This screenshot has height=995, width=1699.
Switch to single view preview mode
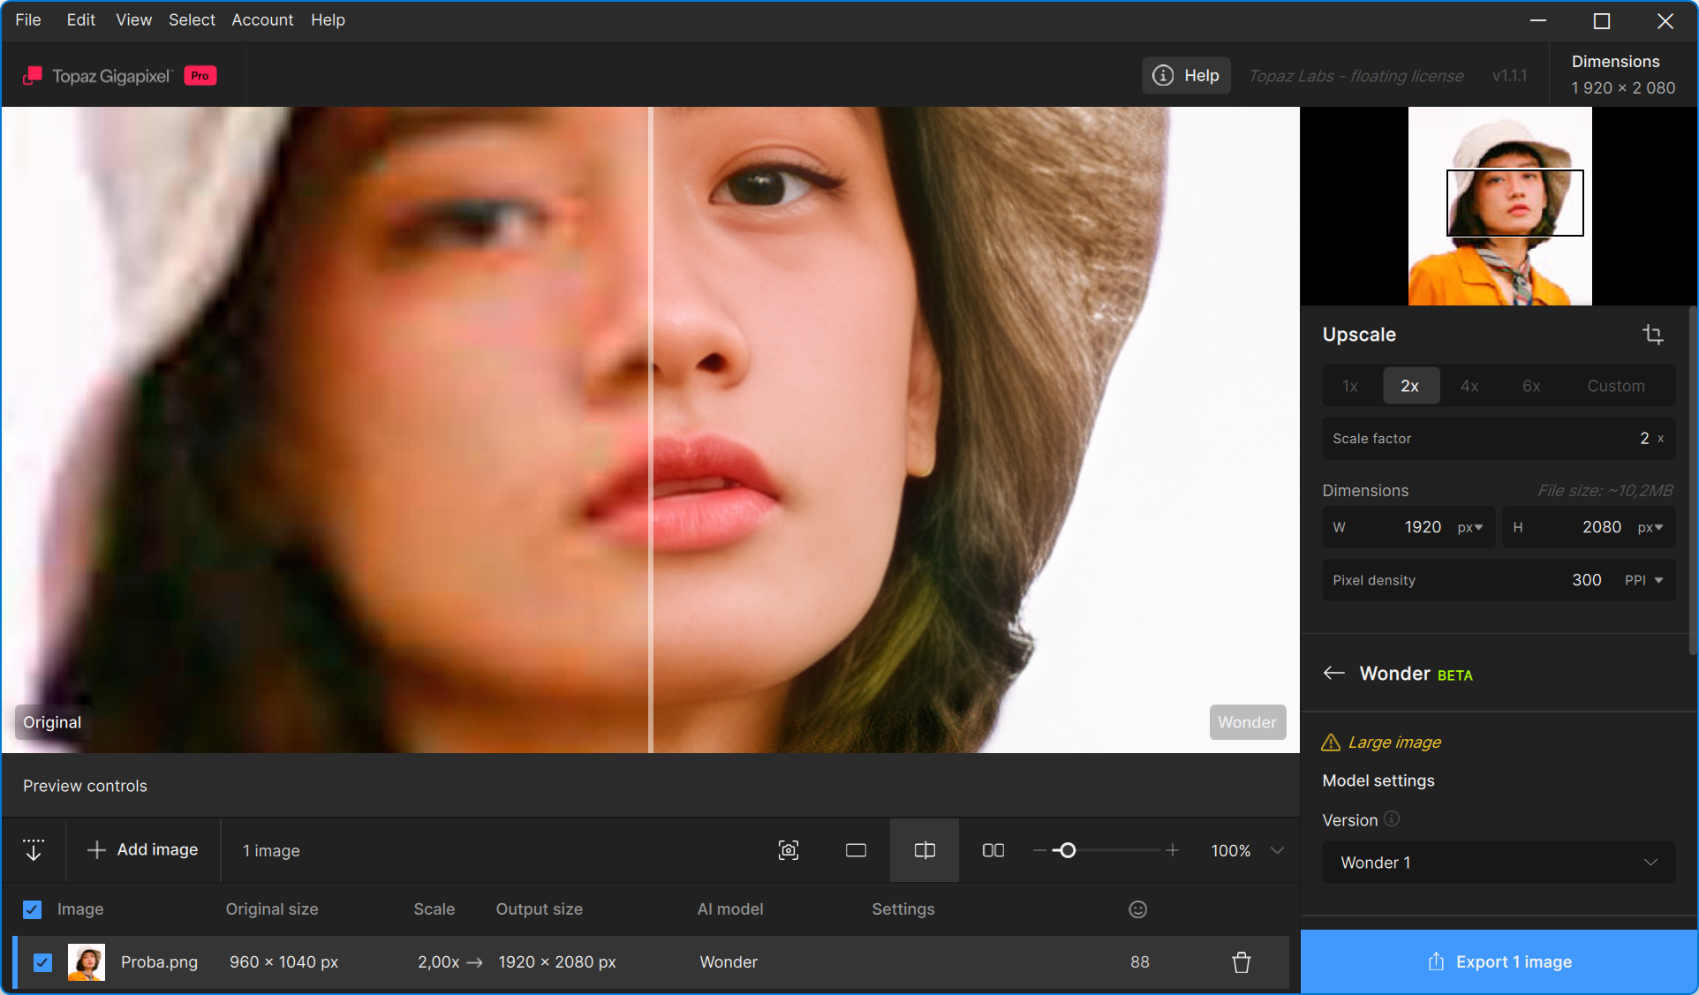856,850
